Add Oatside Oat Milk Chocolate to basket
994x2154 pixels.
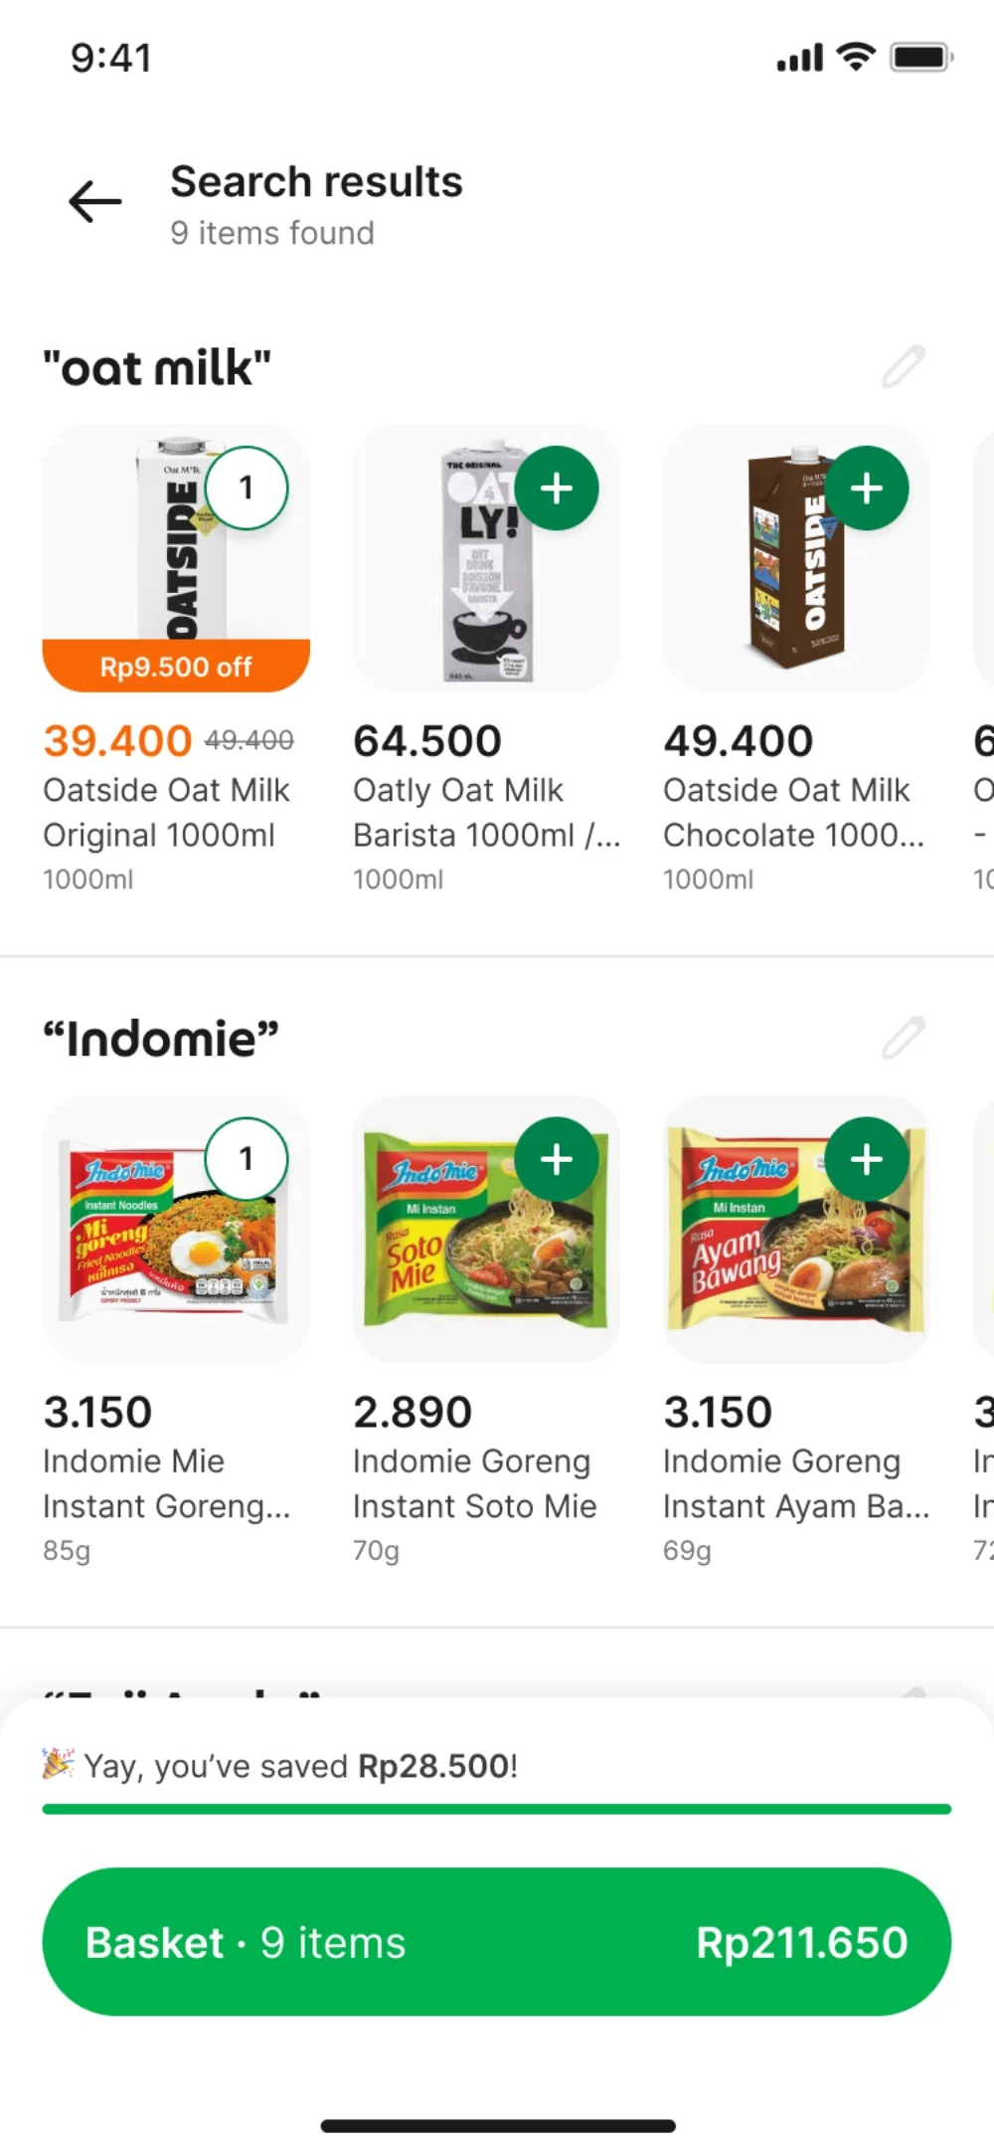coord(867,489)
